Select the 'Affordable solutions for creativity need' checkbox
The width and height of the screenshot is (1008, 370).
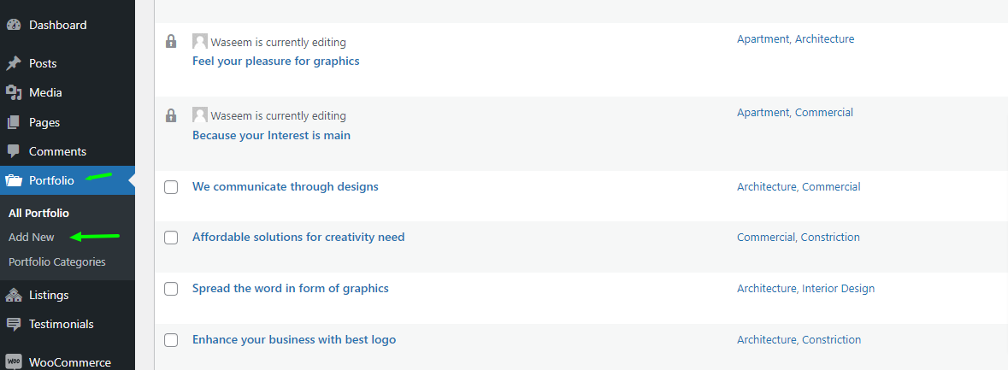coord(171,238)
